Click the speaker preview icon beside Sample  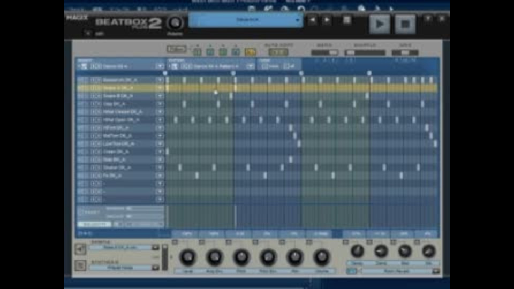point(80,249)
